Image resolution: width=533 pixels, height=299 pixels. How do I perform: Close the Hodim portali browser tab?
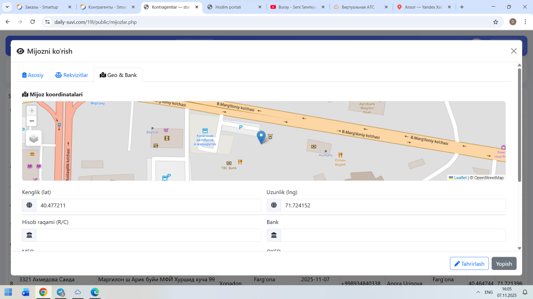(260, 7)
